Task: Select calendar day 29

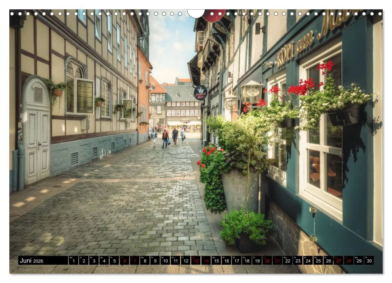Action: (359, 261)
